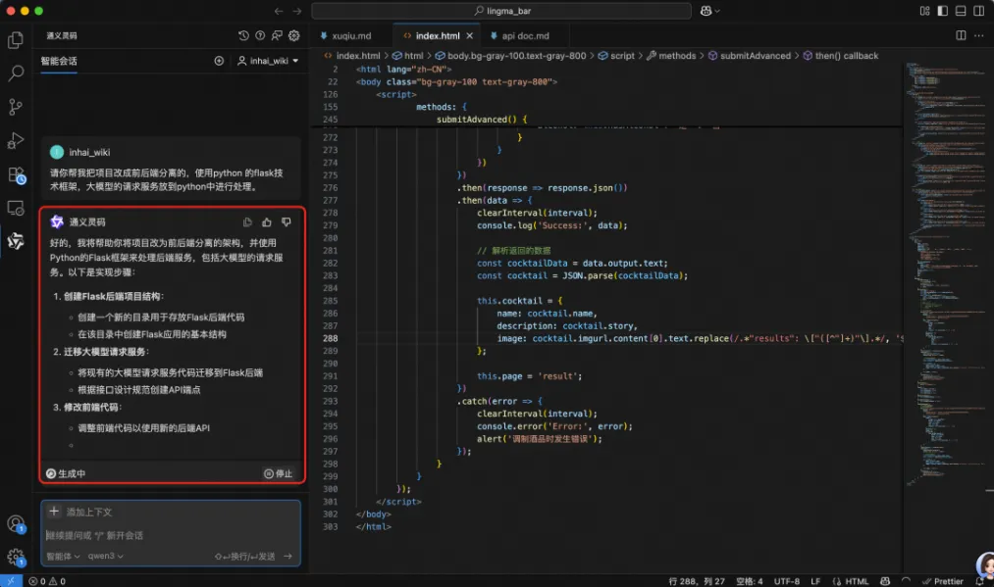Open the Lingma status-bar item before Prettier
The width and height of the screenshot is (994, 587).
tap(906, 581)
